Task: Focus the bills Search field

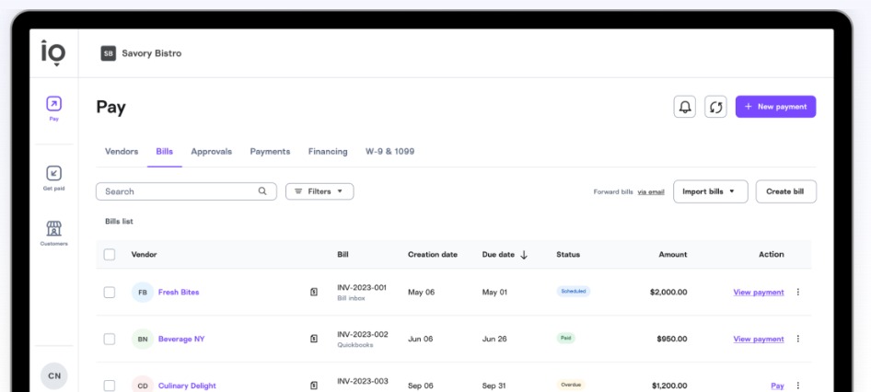Action: coord(175,191)
